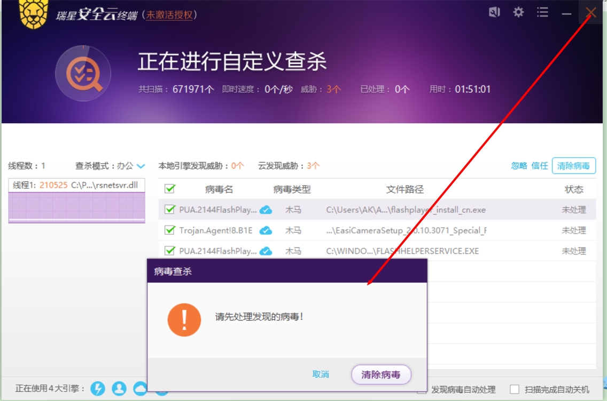Viewport: 607px width, 401px height.
Task: Click the circular custom scan progress icon
Action: click(83, 74)
